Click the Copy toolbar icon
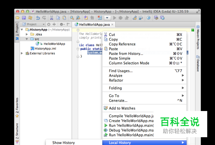215x145 pixels. point(58,18)
